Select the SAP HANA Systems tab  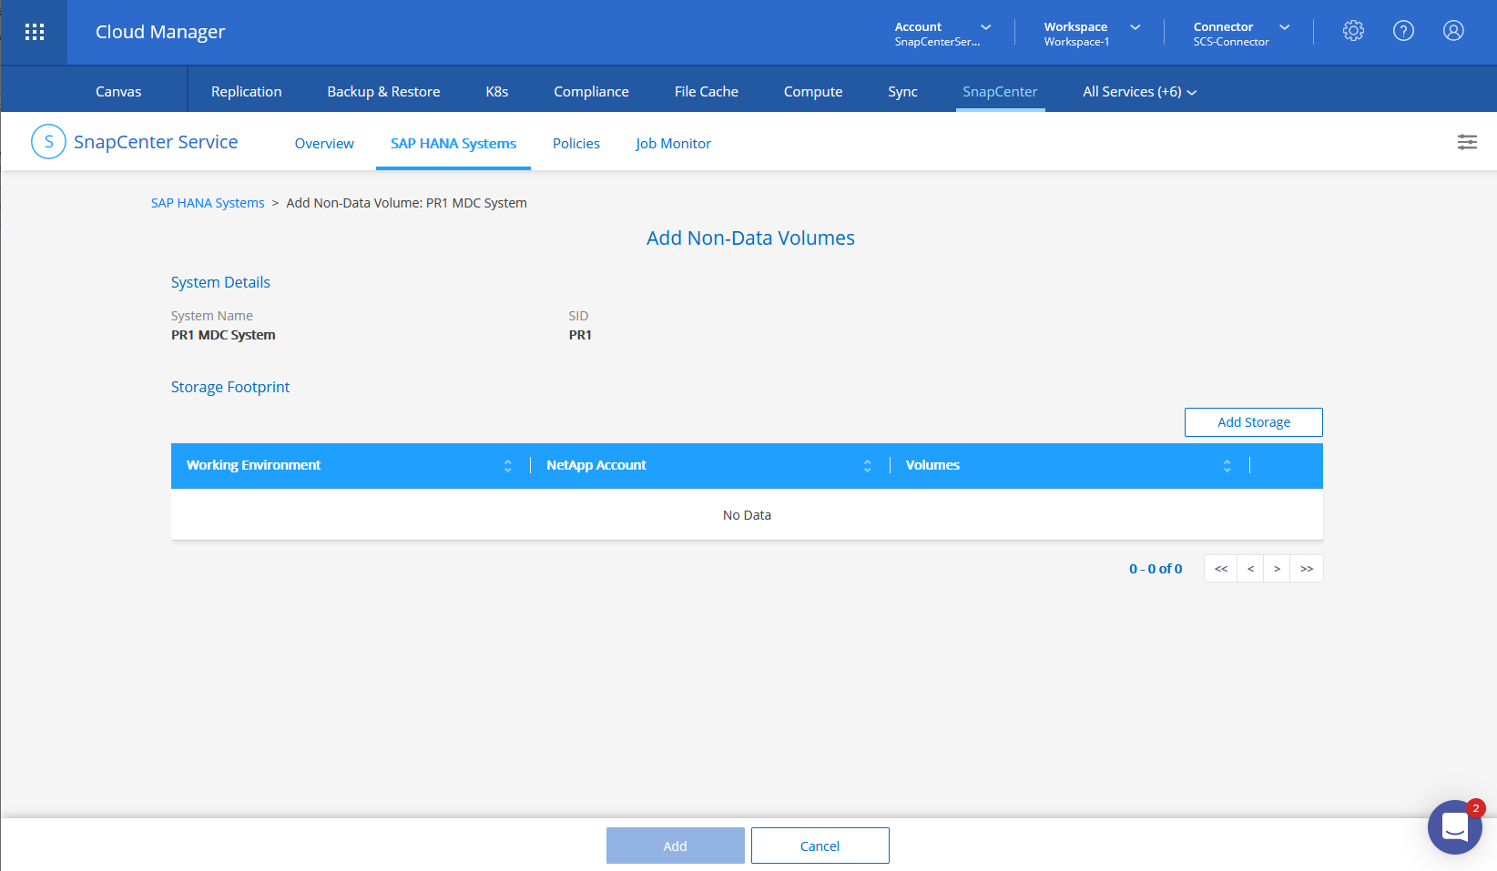coord(453,144)
